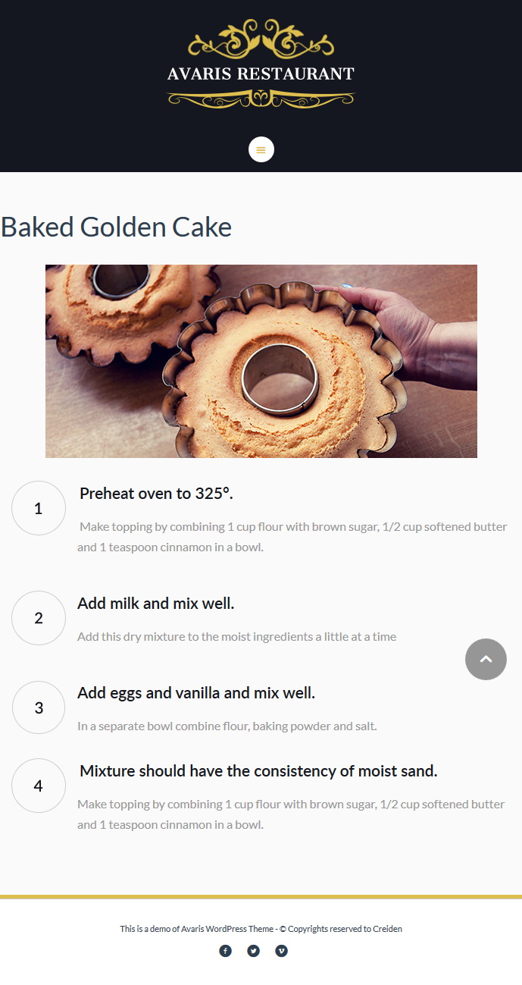522x985 pixels.
Task: Click the baked cake photo
Action: 261,361
